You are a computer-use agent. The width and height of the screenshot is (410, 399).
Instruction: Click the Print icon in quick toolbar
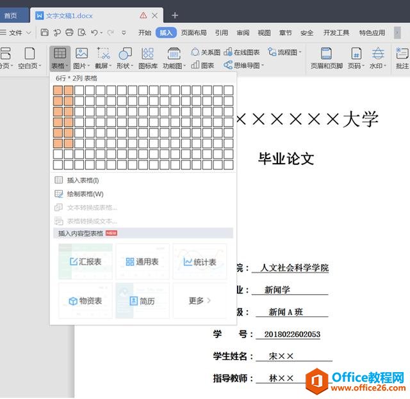(x=69, y=33)
